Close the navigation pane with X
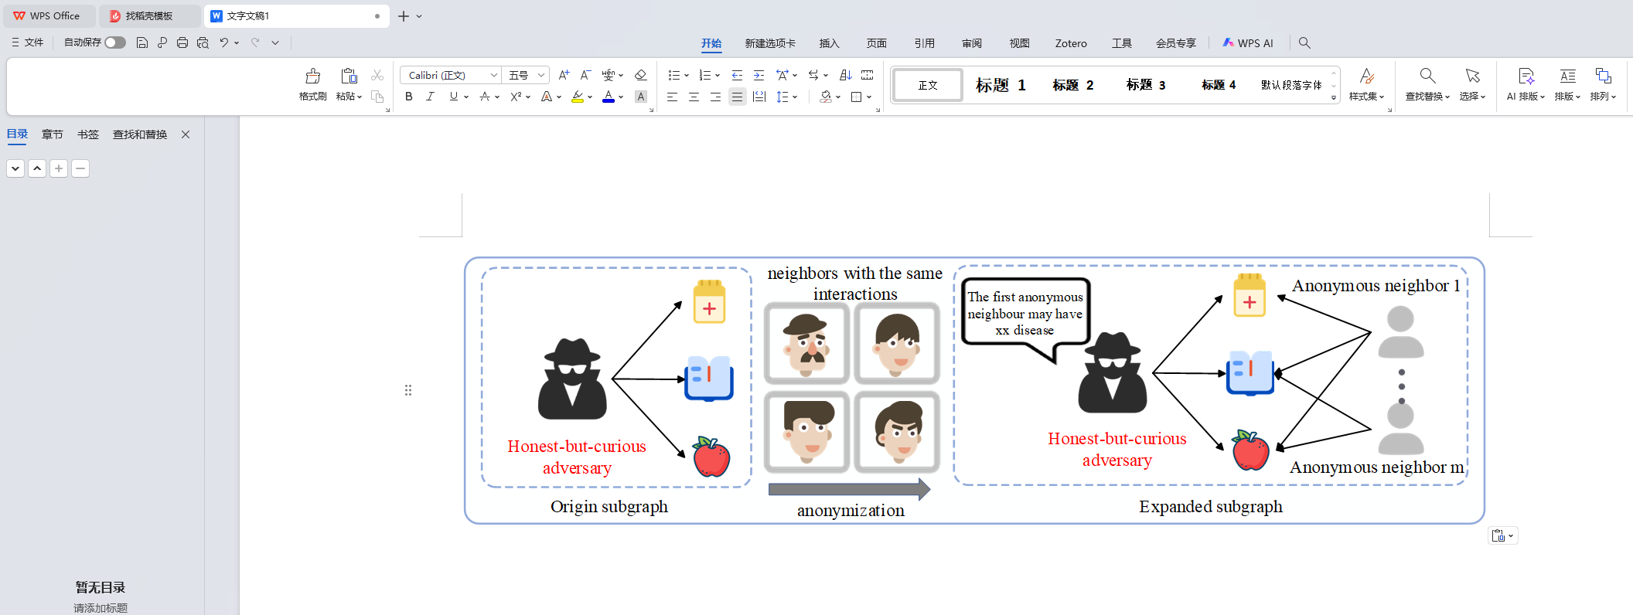 pyautogui.click(x=186, y=134)
